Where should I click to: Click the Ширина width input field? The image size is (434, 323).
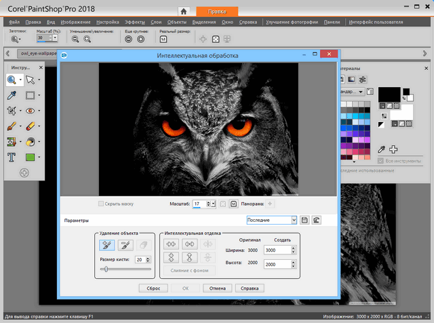(x=276, y=250)
